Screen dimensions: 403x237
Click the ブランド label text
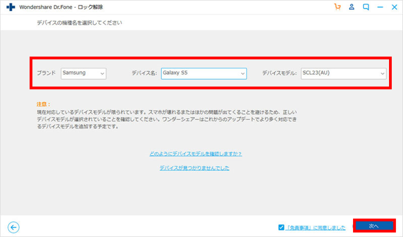click(x=46, y=73)
